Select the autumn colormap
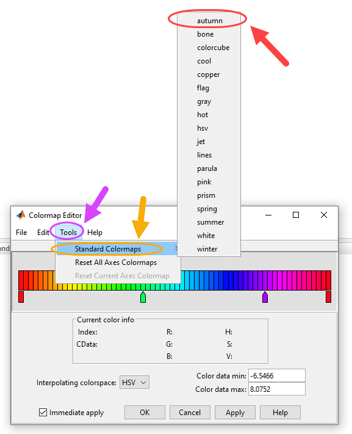 pos(209,21)
